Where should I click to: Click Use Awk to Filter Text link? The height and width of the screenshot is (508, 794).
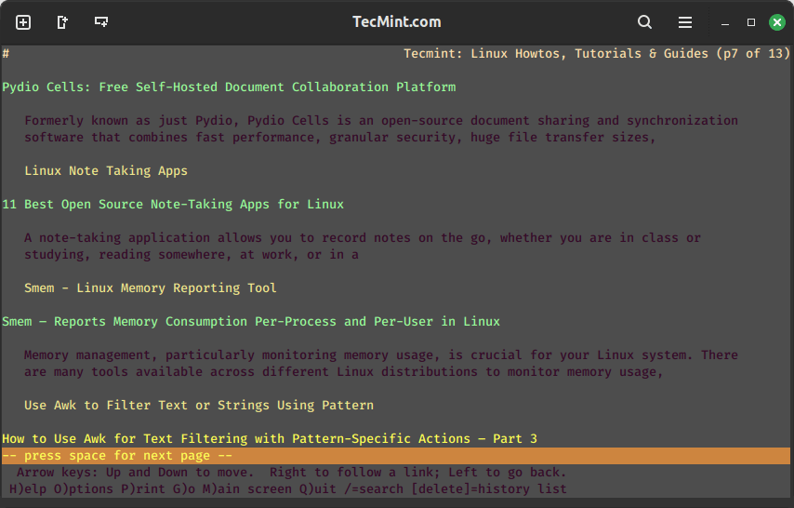coord(199,406)
